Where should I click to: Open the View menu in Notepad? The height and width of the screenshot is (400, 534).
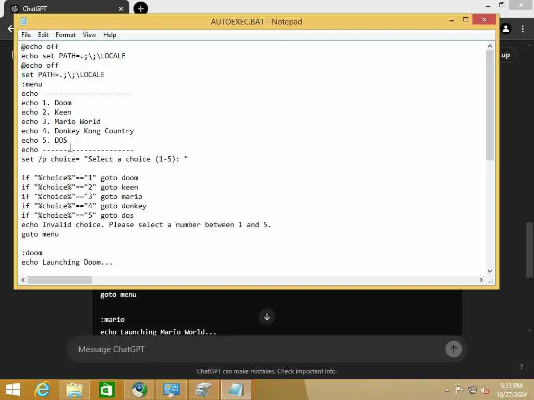[x=89, y=35]
